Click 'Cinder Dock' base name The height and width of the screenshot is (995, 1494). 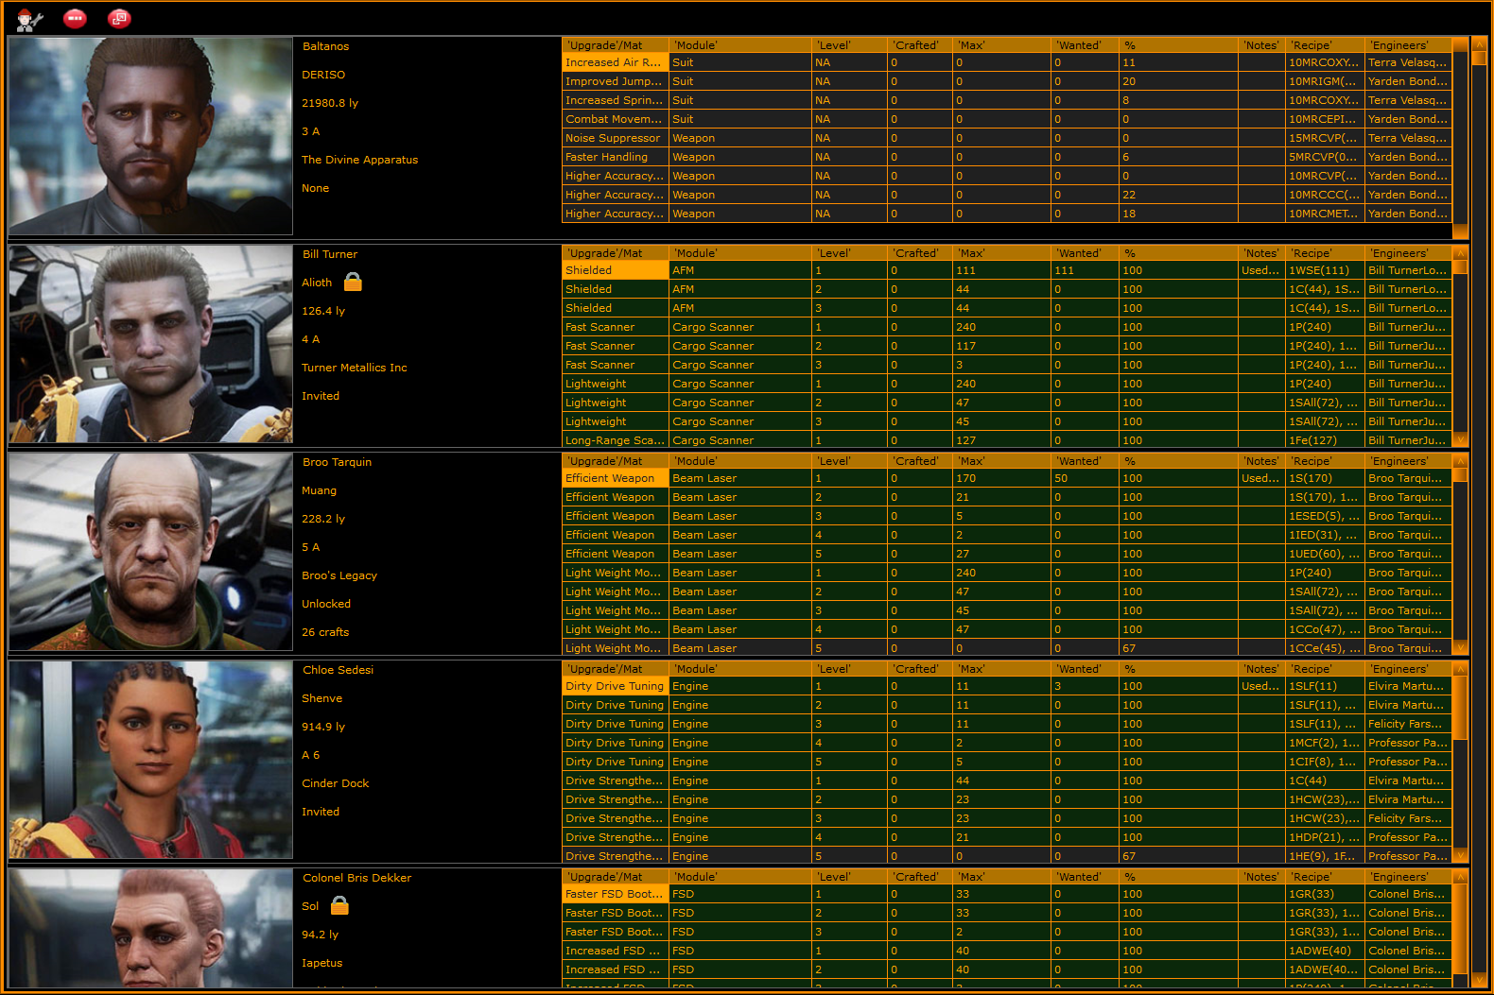336,783
